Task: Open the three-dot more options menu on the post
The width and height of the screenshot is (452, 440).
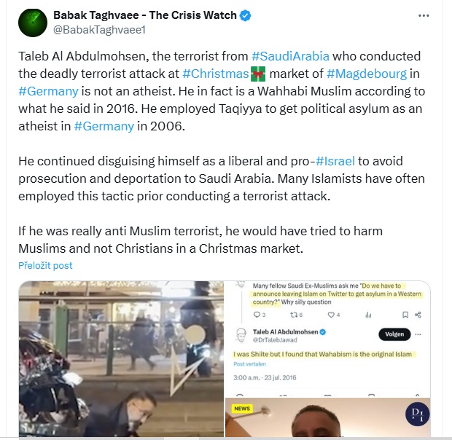Action: (x=424, y=15)
